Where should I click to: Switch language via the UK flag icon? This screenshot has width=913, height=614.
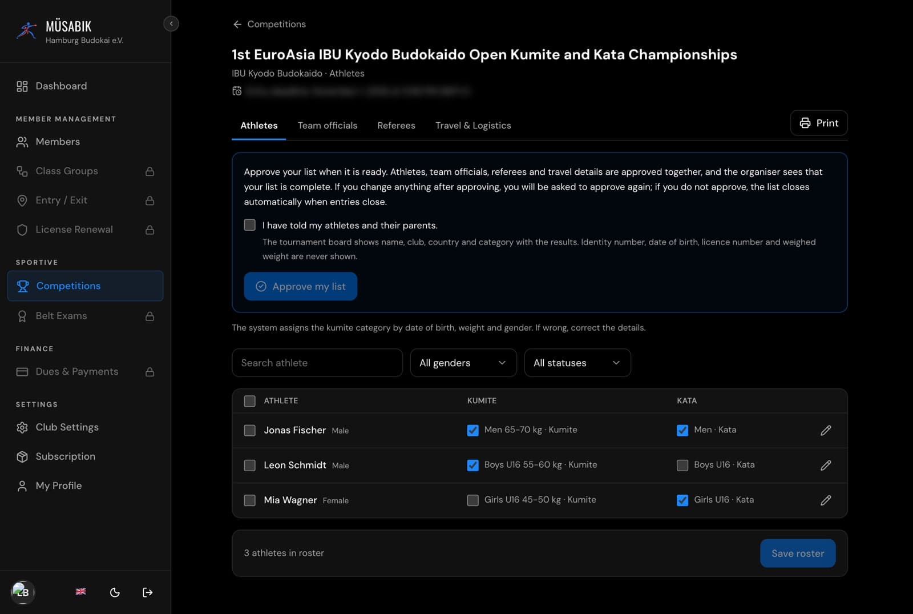point(81,592)
